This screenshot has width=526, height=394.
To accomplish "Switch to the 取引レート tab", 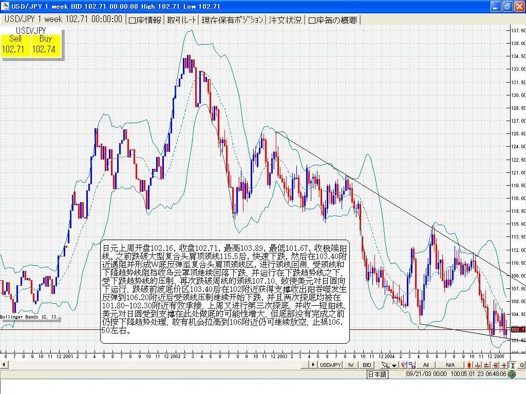I will click(x=182, y=20).
